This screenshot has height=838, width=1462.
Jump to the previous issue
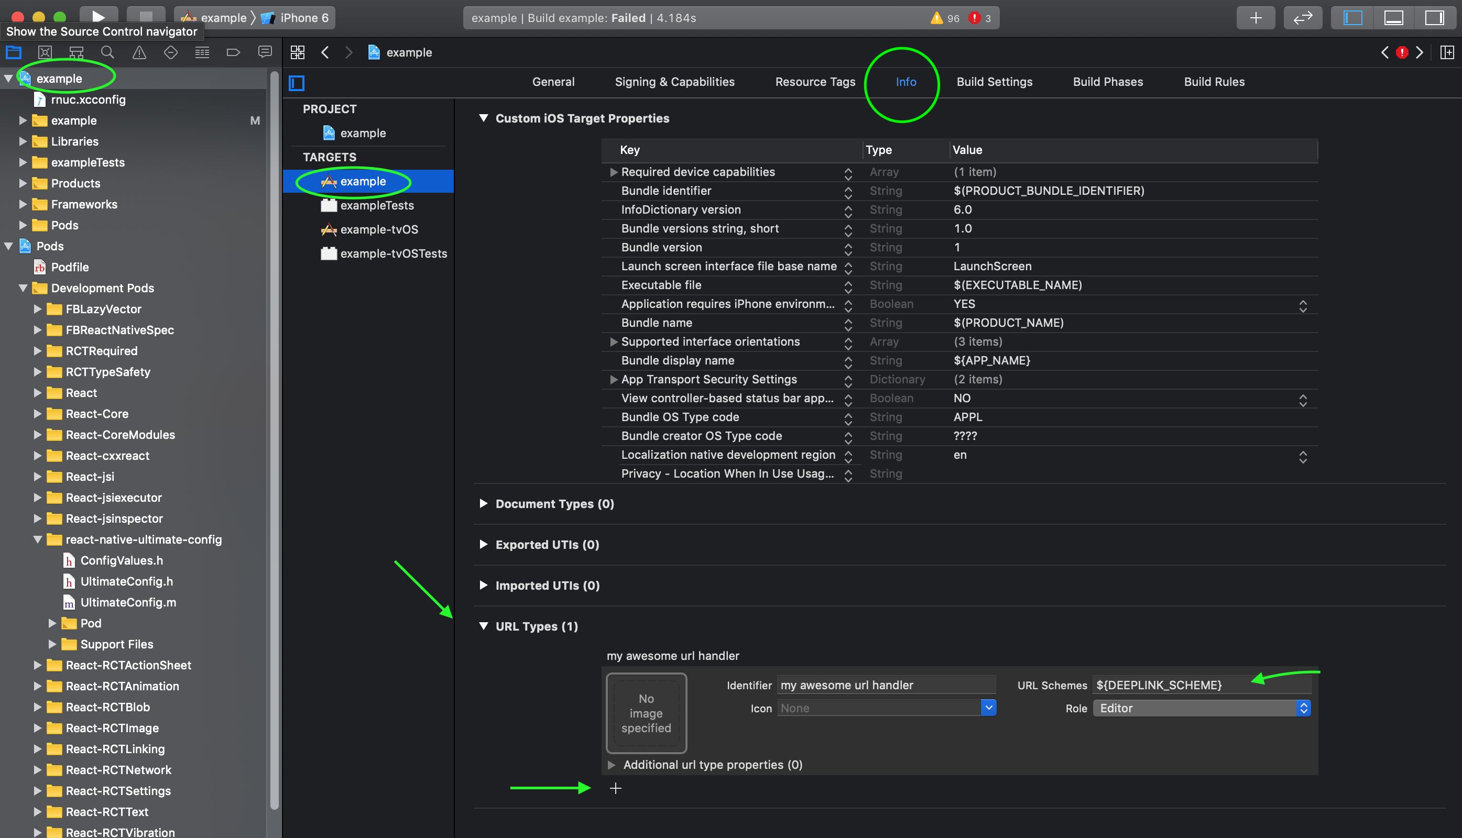1385,52
